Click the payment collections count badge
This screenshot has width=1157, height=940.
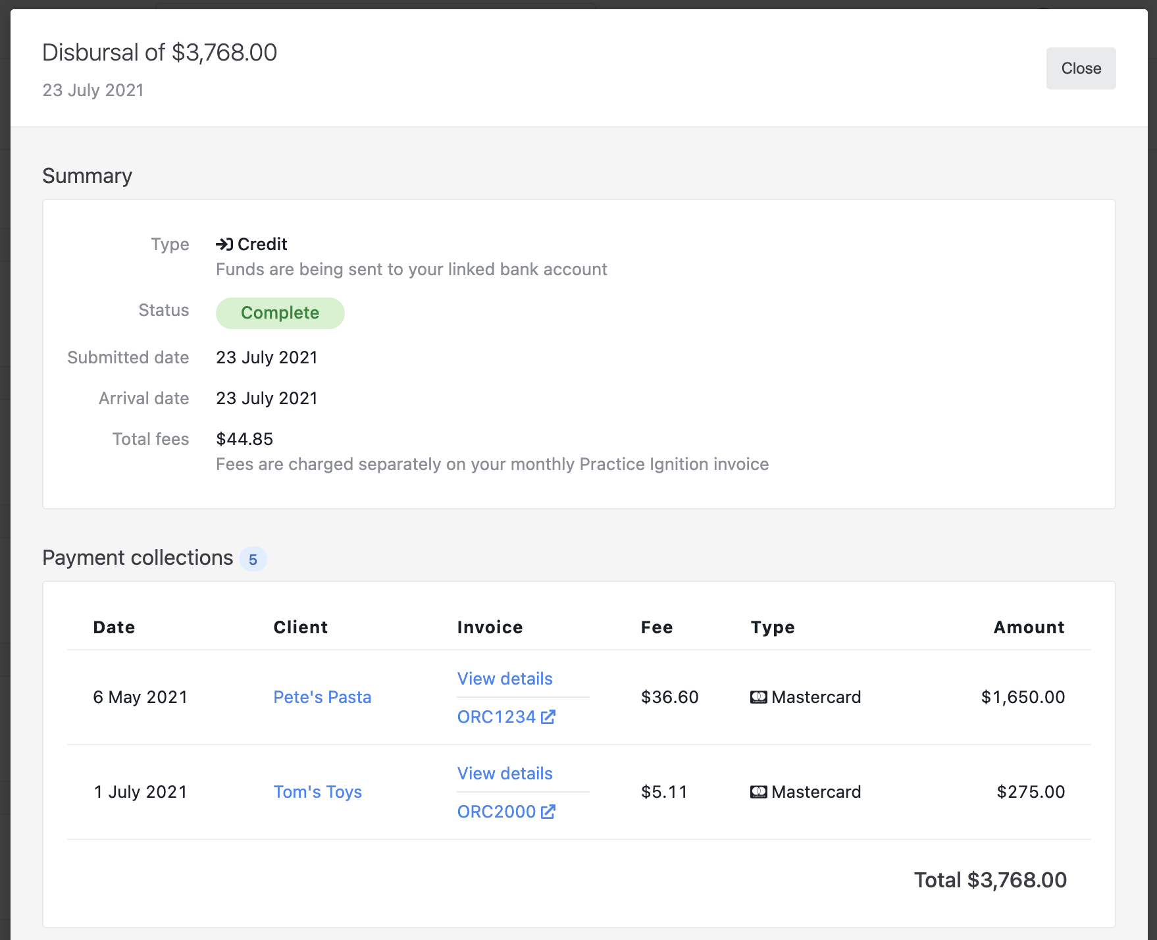tap(253, 560)
